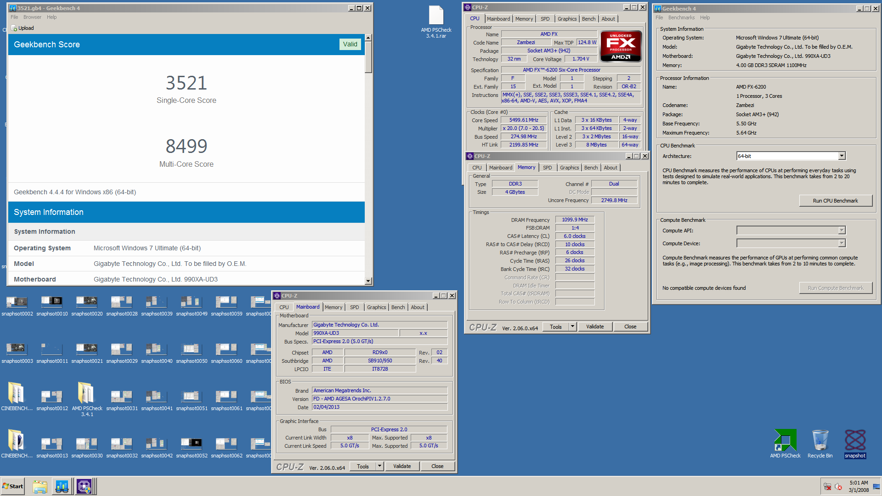This screenshot has height=496, width=882.
Task: Click Close in the memory CPU-Z window
Action: [630, 327]
